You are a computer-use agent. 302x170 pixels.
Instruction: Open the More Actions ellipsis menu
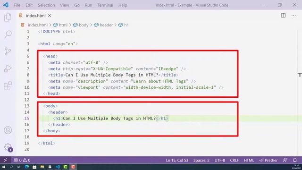pos(294,16)
